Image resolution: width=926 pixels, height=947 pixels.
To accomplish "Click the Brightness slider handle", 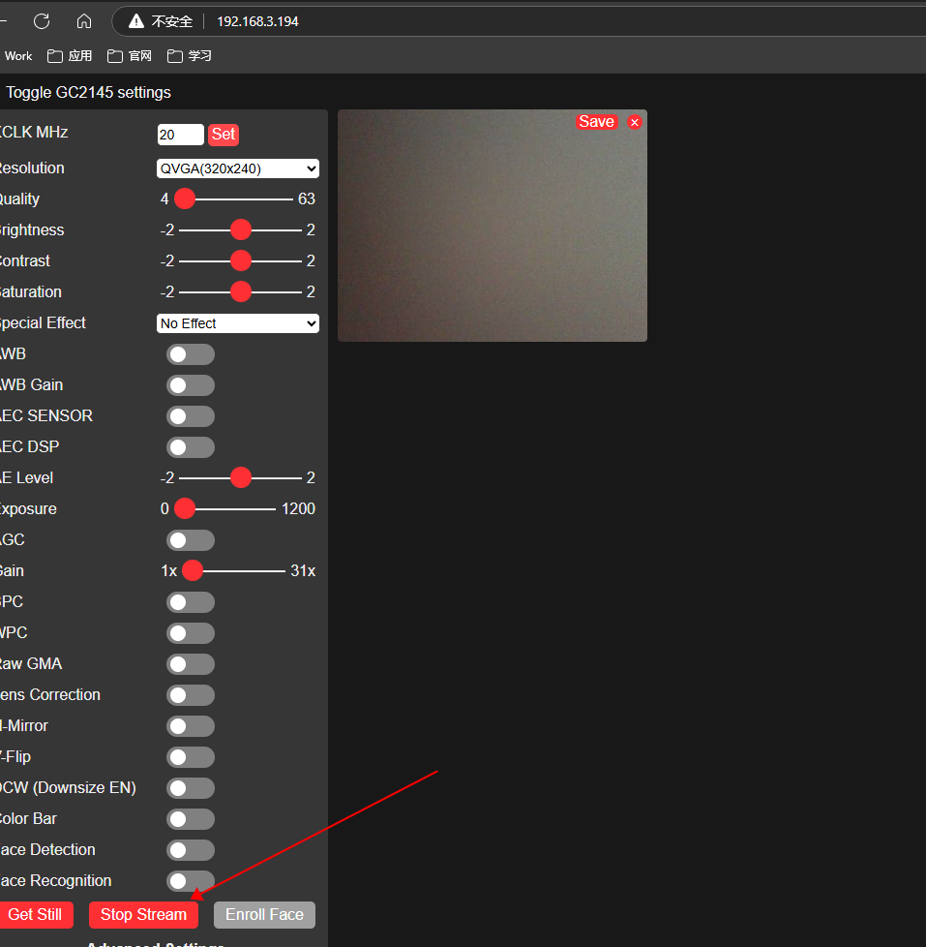I will pyautogui.click(x=241, y=230).
